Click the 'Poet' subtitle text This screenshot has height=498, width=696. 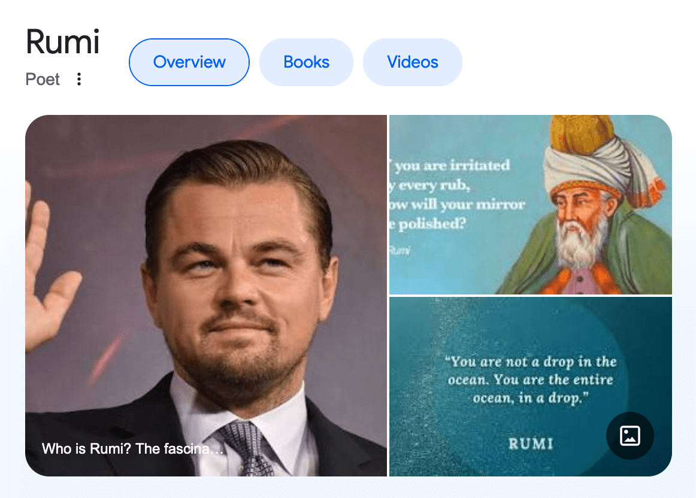43,79
